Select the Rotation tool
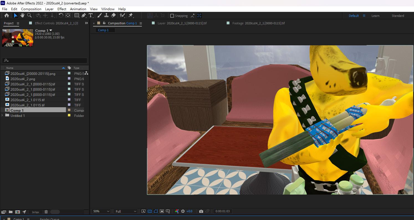Image resolution: width=414 pixels, height=220 pixels. pyautogui.click(x=61, y=15)
